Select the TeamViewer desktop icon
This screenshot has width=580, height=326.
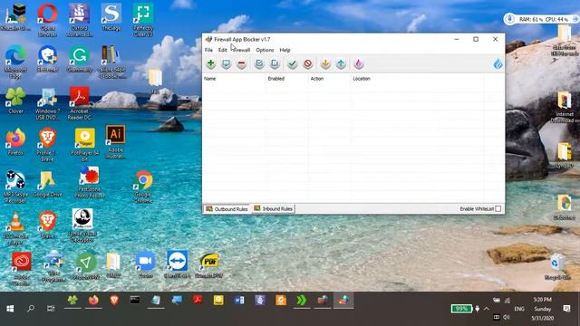click(177, 264)
